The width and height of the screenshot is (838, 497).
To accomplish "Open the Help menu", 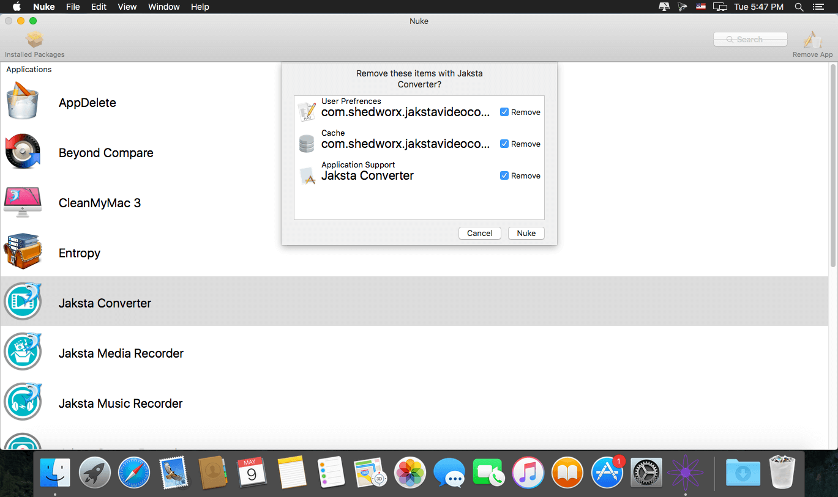I will point(200,7).
